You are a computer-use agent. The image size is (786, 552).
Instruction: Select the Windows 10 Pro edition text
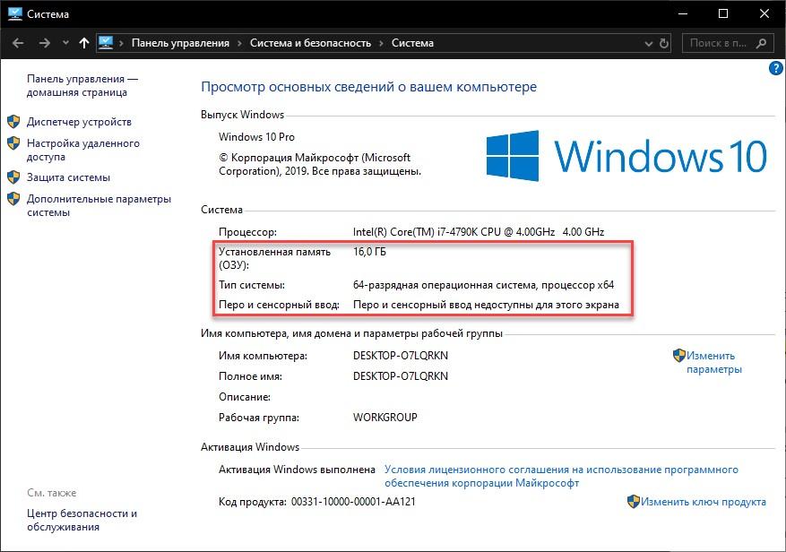pos(256,137)
